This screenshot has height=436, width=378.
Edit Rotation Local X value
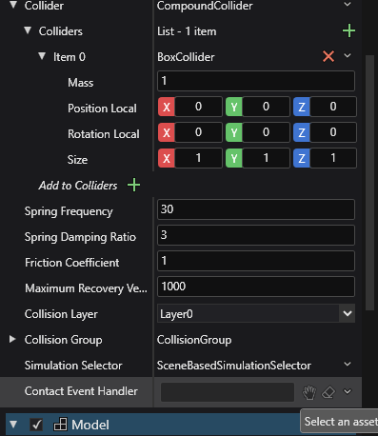198,132
